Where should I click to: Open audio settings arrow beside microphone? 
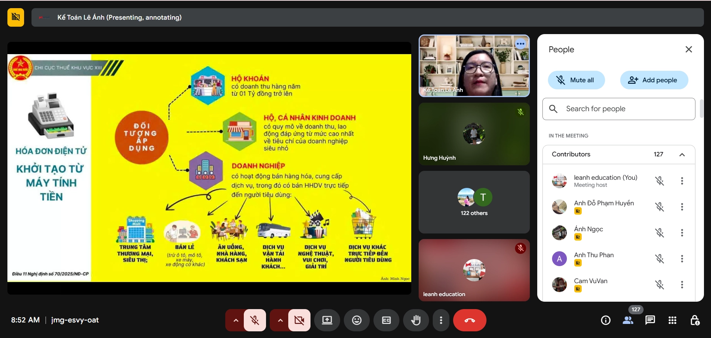click(x=236, y=320)
